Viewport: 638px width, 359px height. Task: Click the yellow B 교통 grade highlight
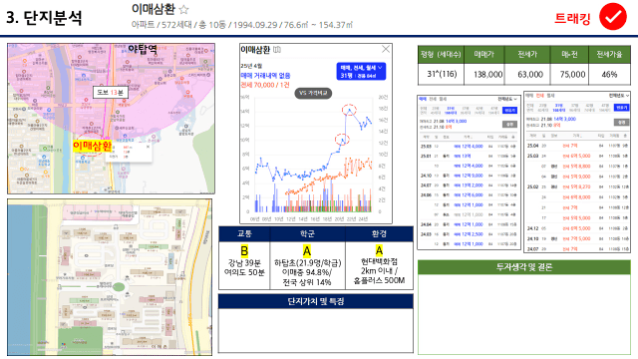tap(244, 250)
